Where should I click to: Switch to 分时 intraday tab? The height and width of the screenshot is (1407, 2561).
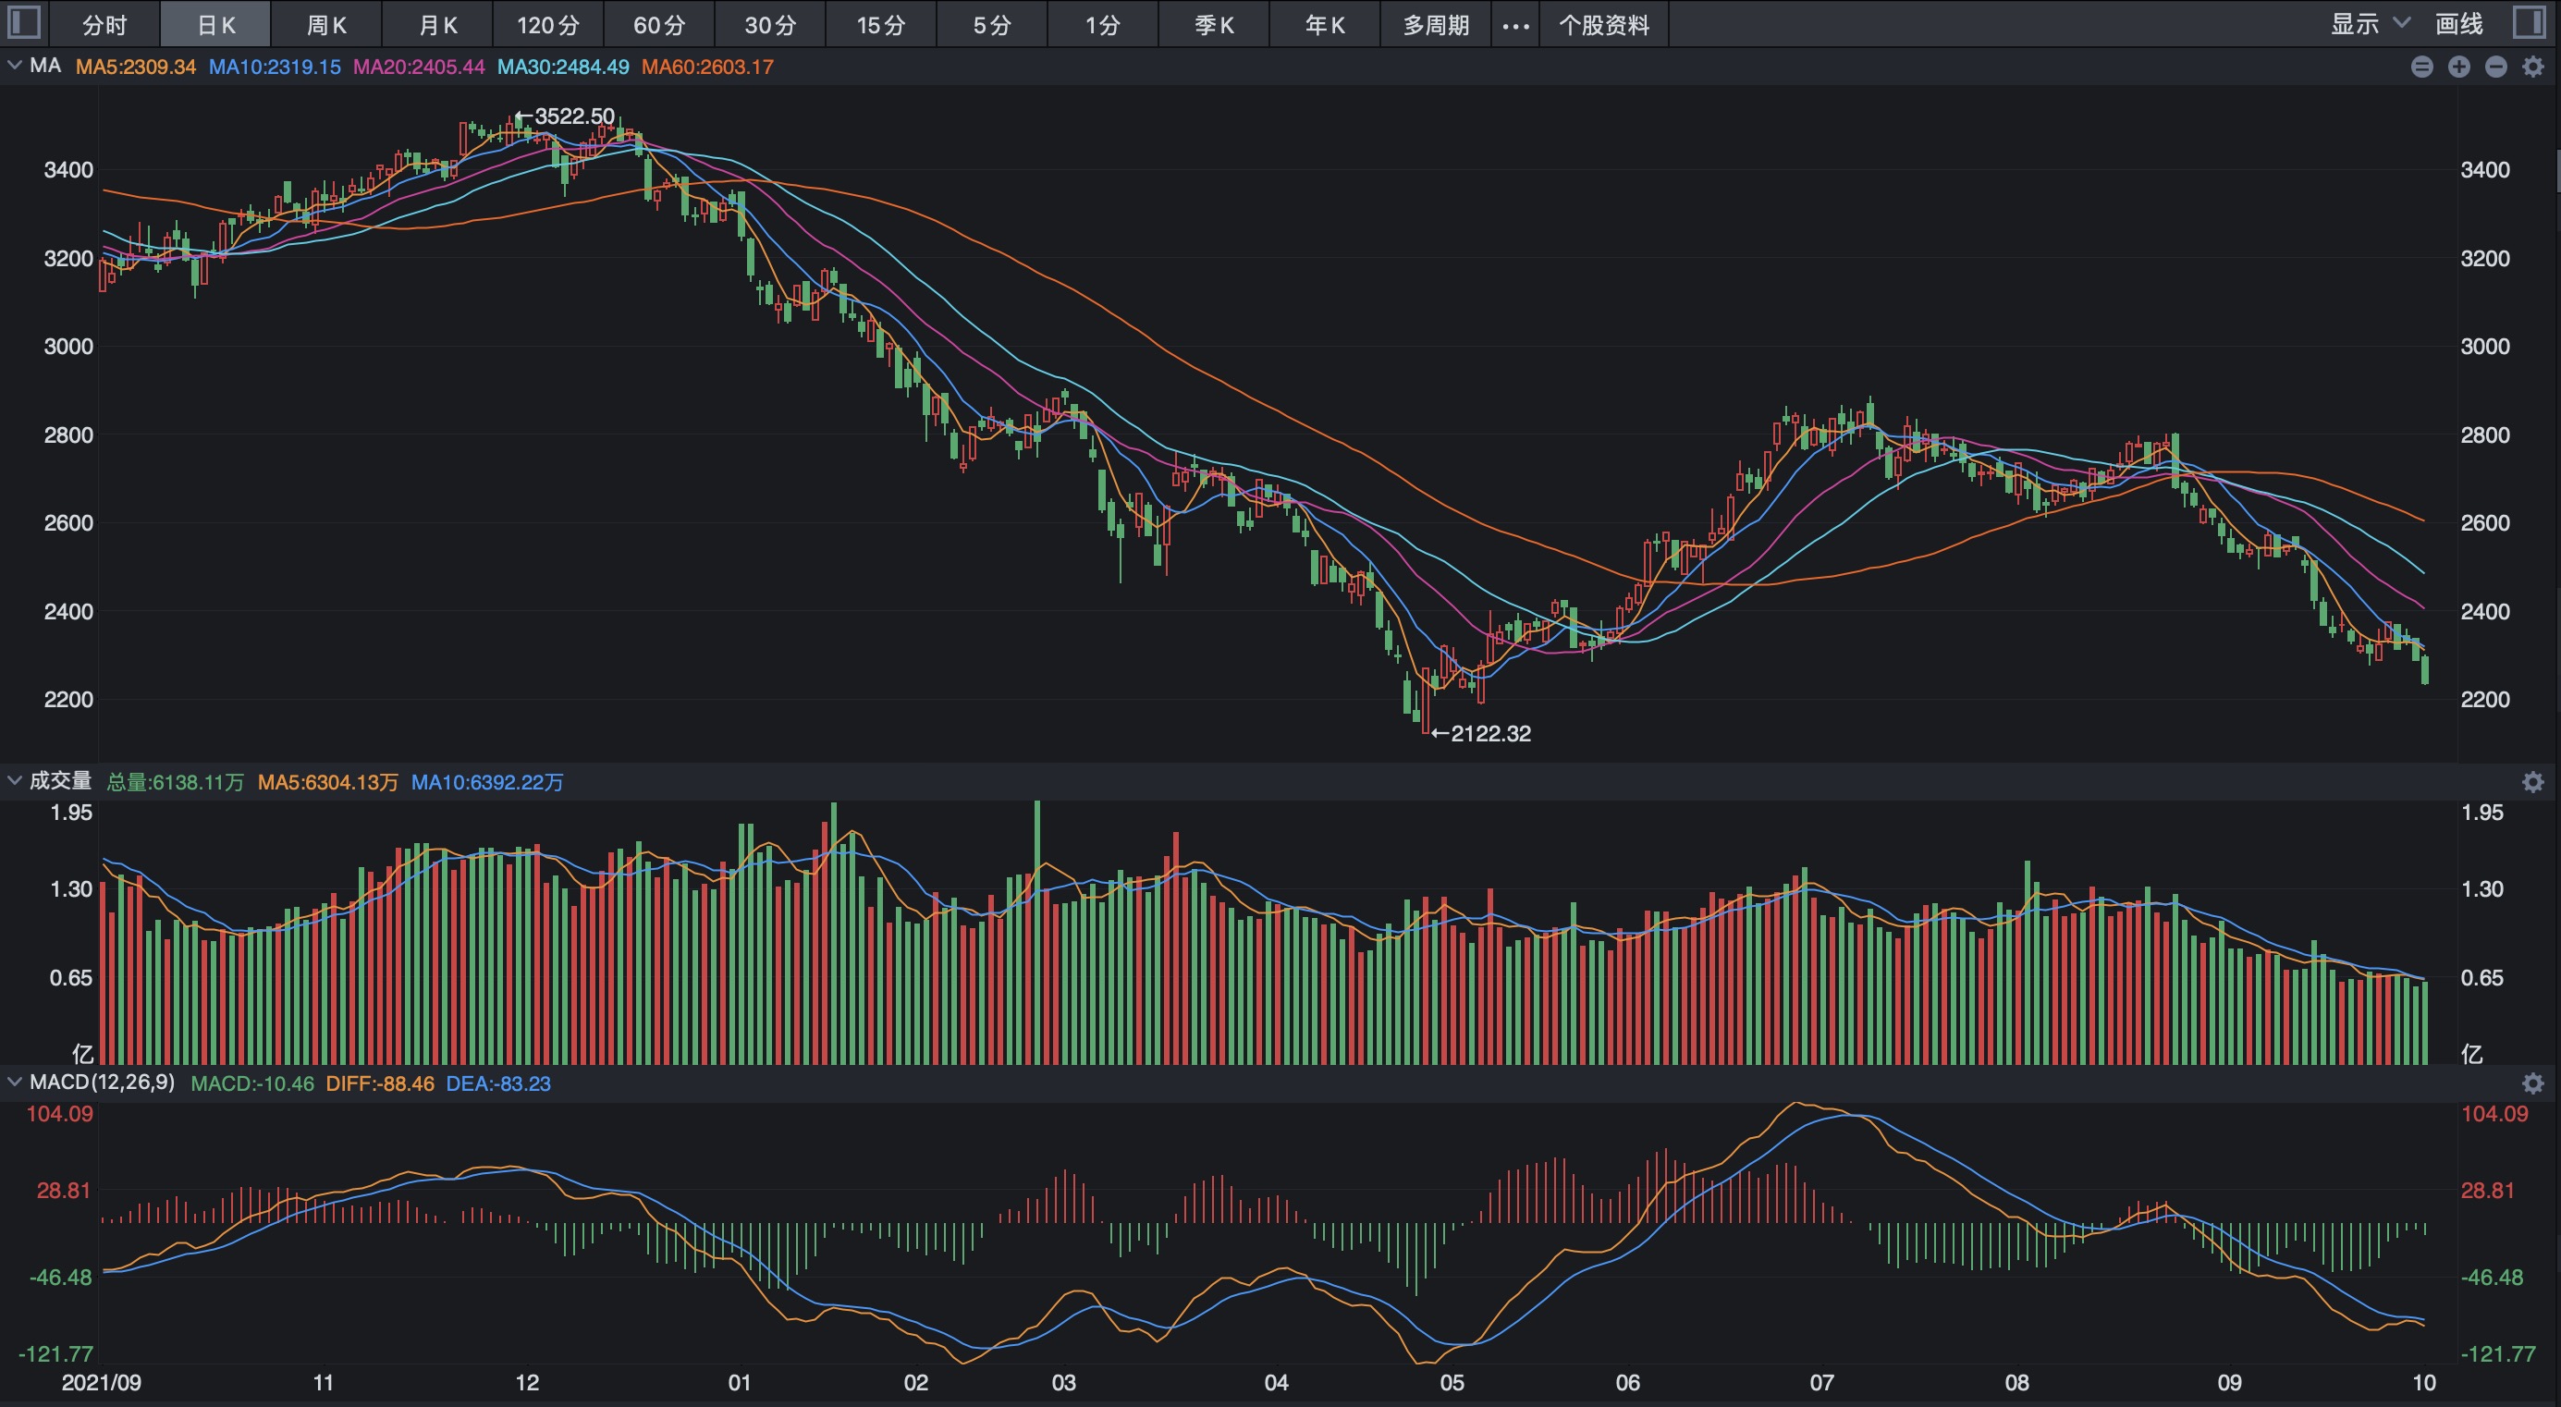click(x=104, y=25)
